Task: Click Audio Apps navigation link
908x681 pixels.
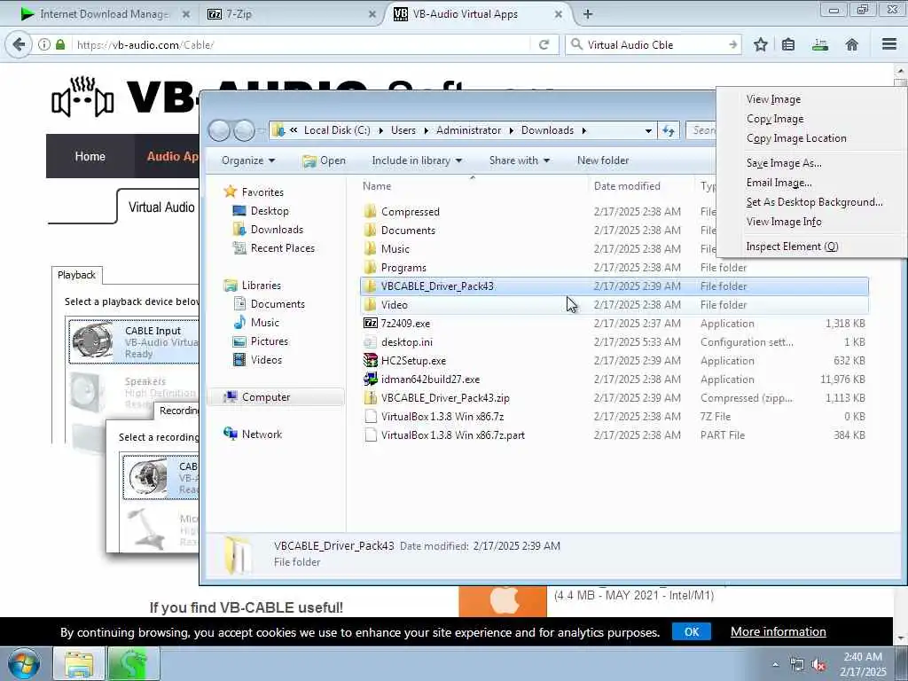Action: (173, 156)
